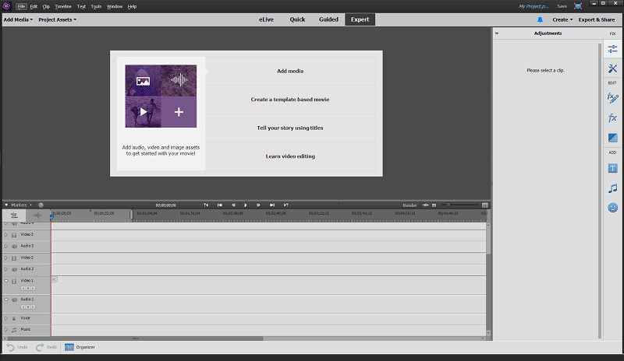Click the notification bell icon
The height and width of the screenshot is (361, 624).
pos(540,19)
